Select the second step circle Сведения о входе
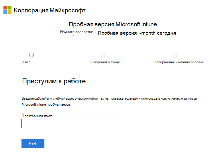The image size is (210, 156). [103, 55]
